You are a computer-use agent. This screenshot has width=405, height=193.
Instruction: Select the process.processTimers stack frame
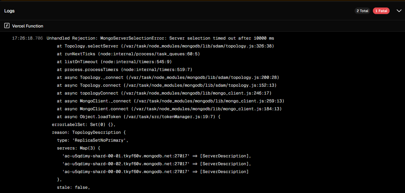[125, 70]
